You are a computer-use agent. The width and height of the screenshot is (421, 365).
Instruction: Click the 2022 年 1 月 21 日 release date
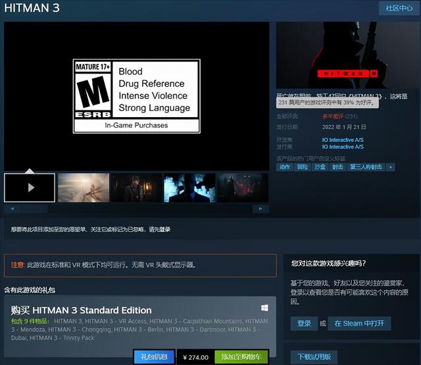[x=344, y=127]
